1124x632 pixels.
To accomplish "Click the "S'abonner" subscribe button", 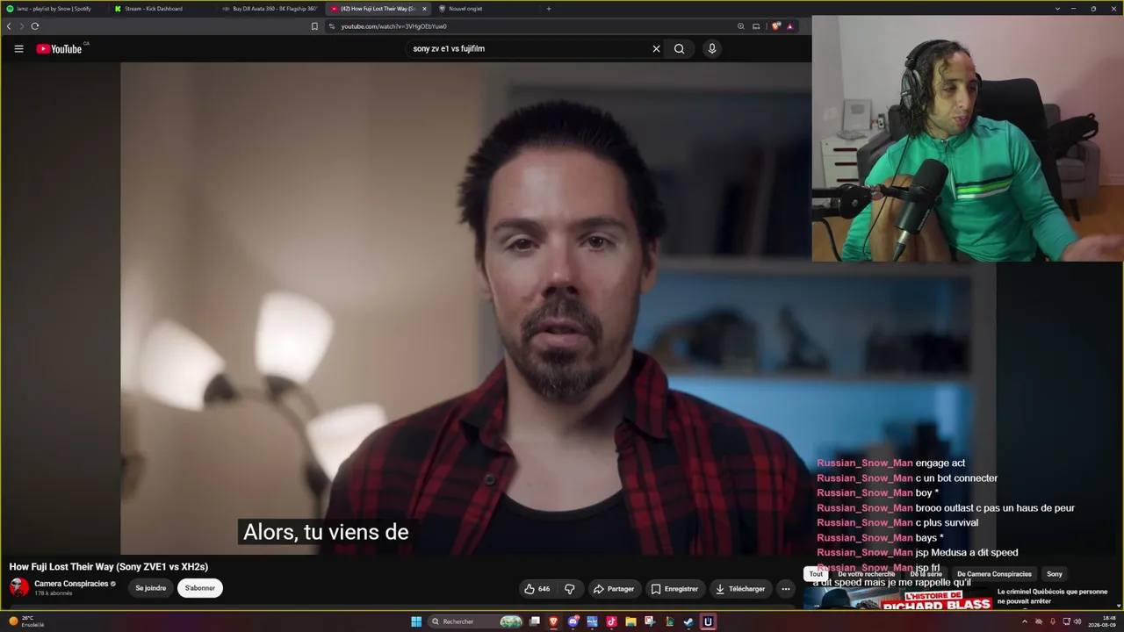I will [200, 588].
